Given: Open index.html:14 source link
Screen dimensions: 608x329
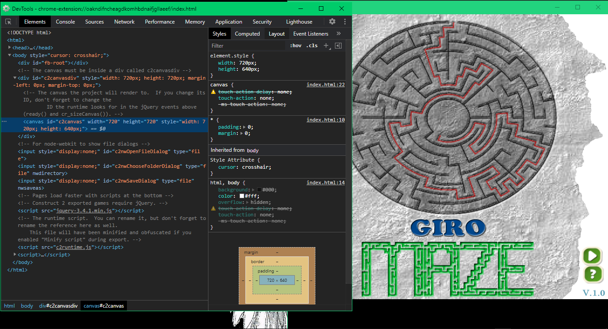Looking at the screenshot, I should 326,183.
